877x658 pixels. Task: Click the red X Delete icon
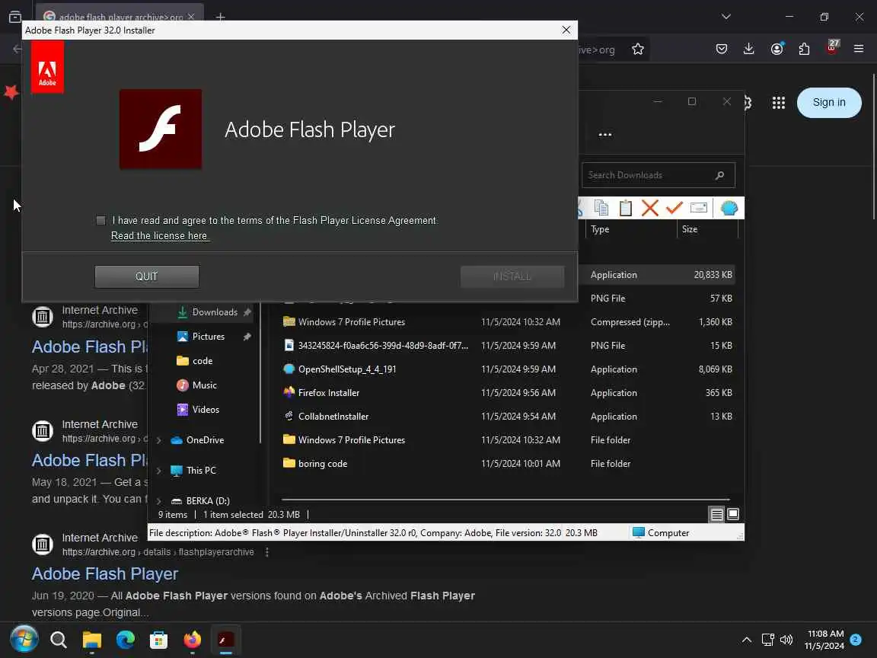pyautogui.click(x=649, y=208)
